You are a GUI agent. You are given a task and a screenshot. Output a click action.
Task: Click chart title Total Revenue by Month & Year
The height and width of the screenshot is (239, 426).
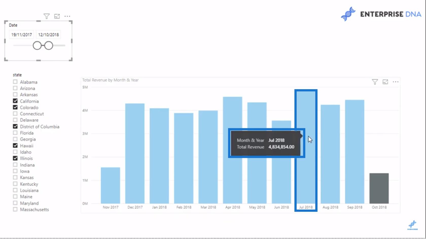tap(110, 80)
